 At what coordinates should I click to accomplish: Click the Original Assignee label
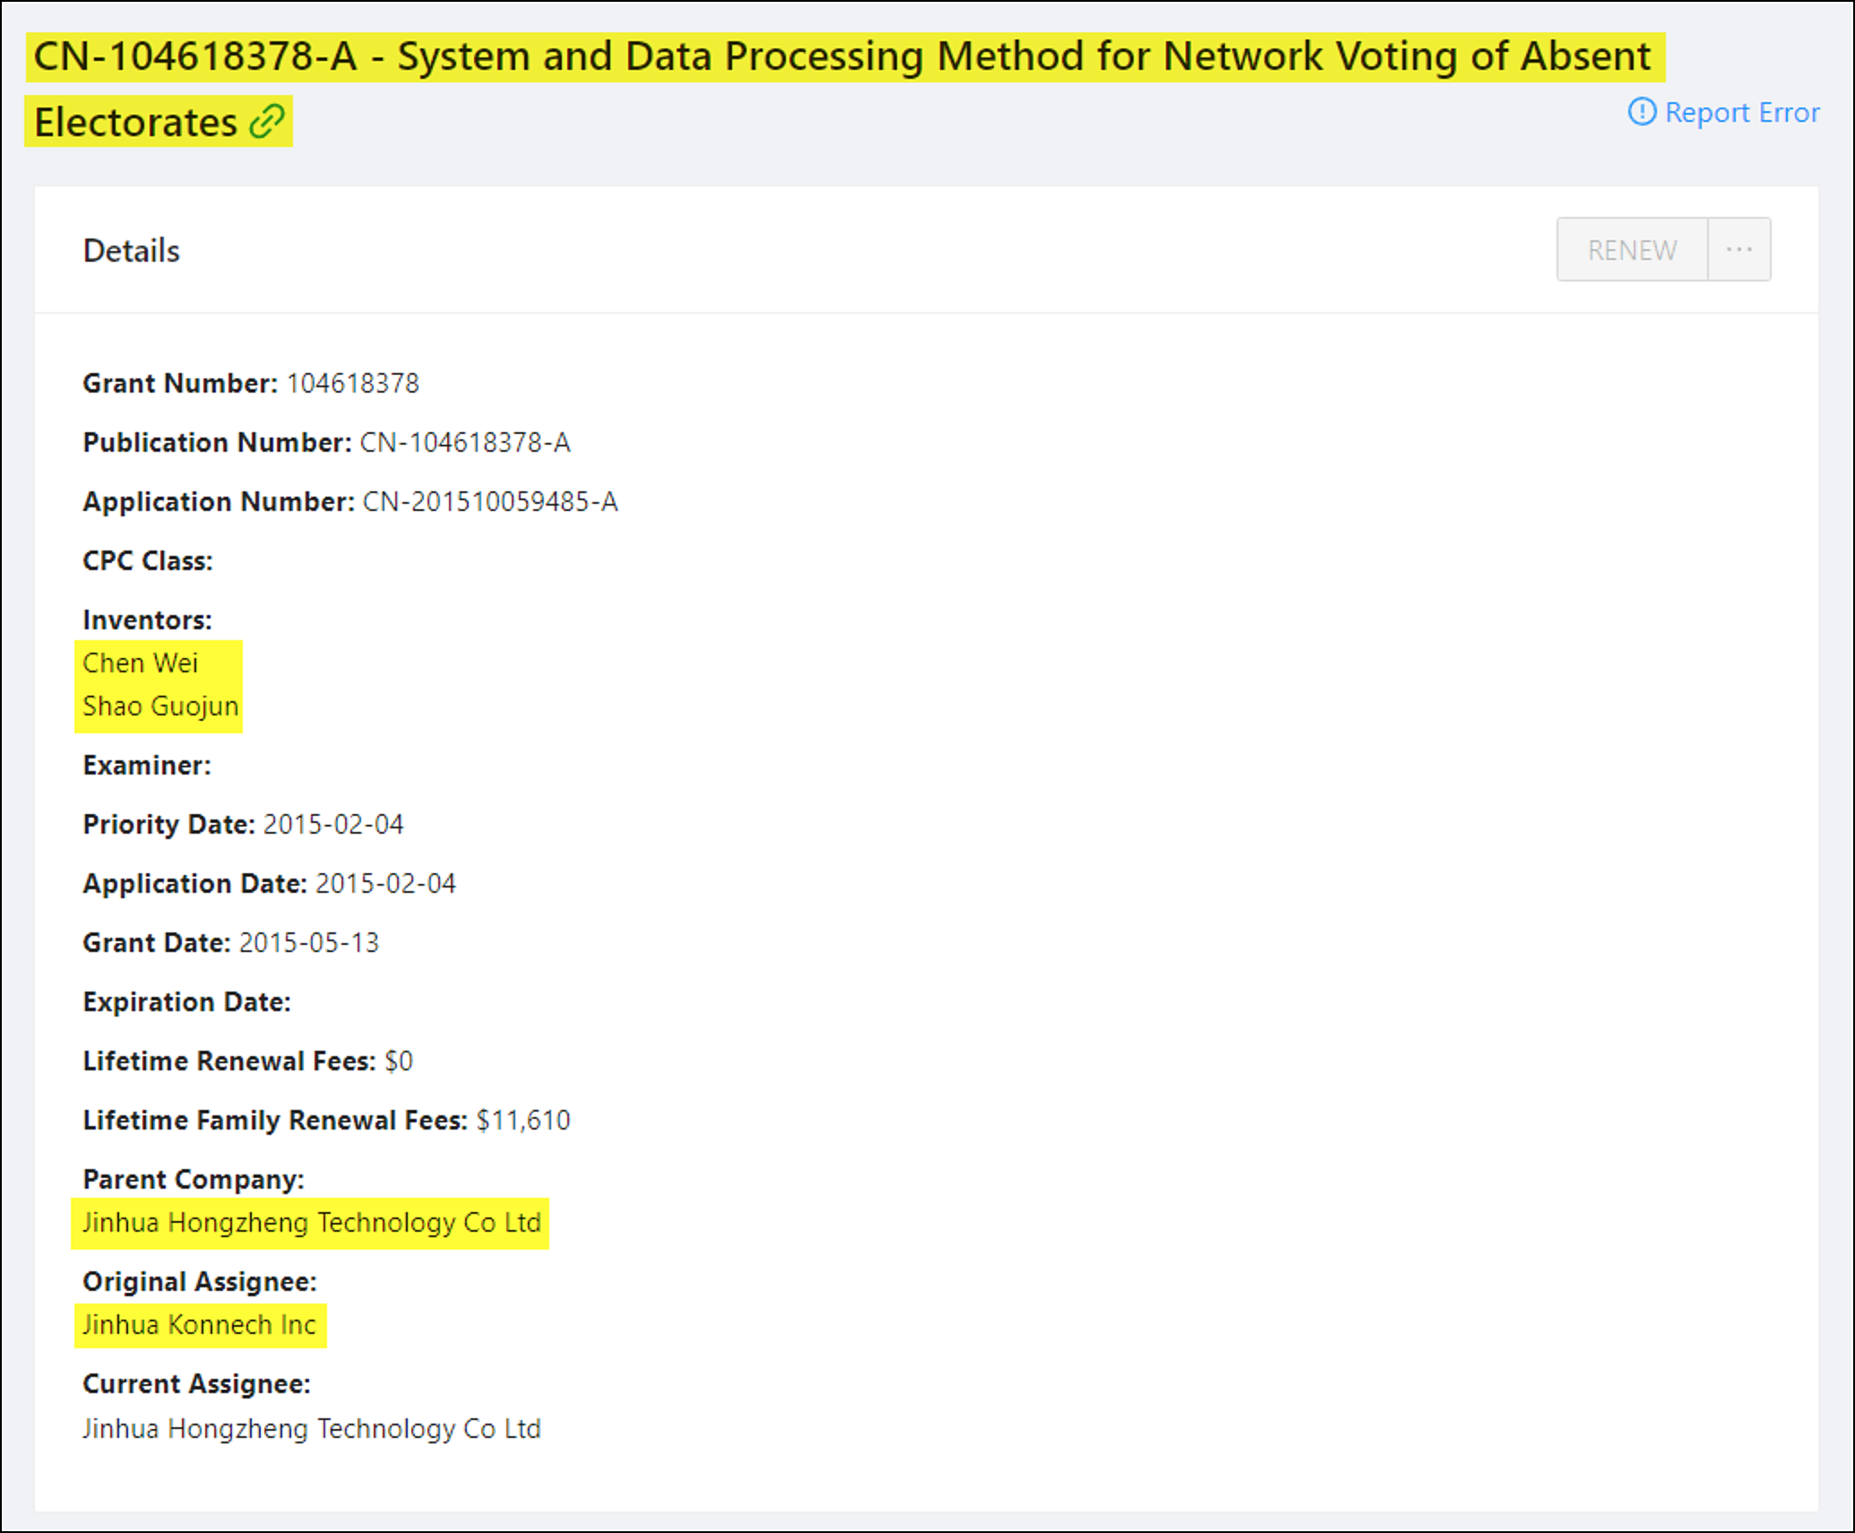pyautogui.click(x=200, y=1282)
